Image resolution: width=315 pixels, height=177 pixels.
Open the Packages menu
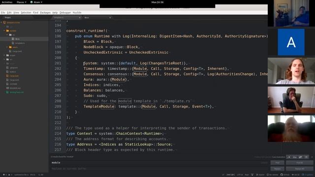coord(45,12)
